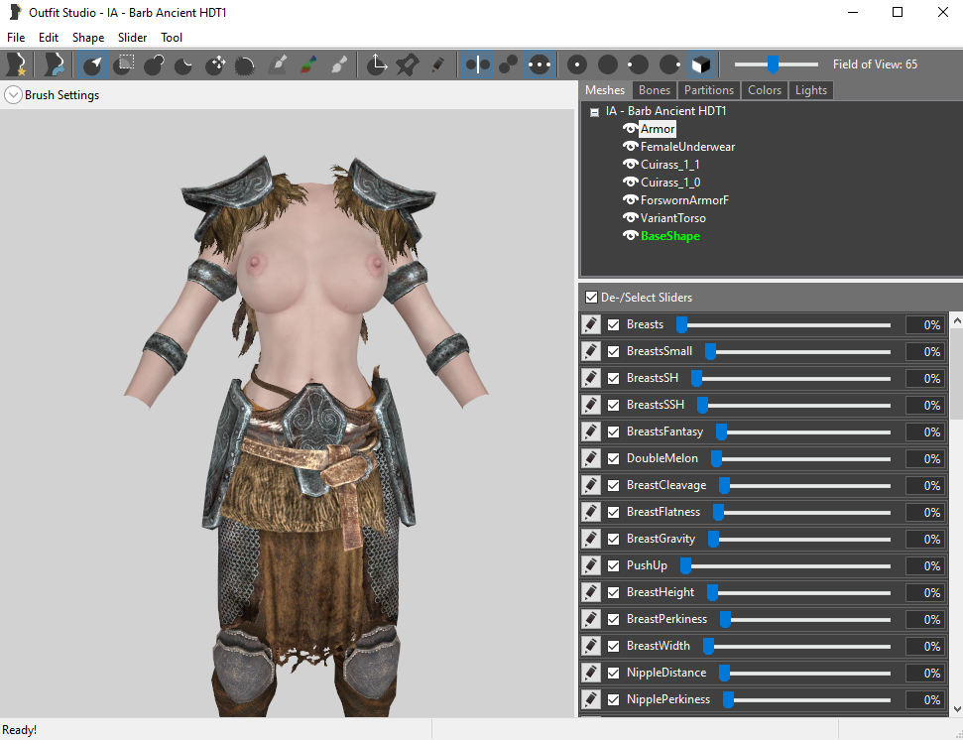Image resolution: width=963 pixels, height=740 pixels.
Task: Toggle visibility of Cuirass_1_0 mesh
Action: [x=630, y=182]
